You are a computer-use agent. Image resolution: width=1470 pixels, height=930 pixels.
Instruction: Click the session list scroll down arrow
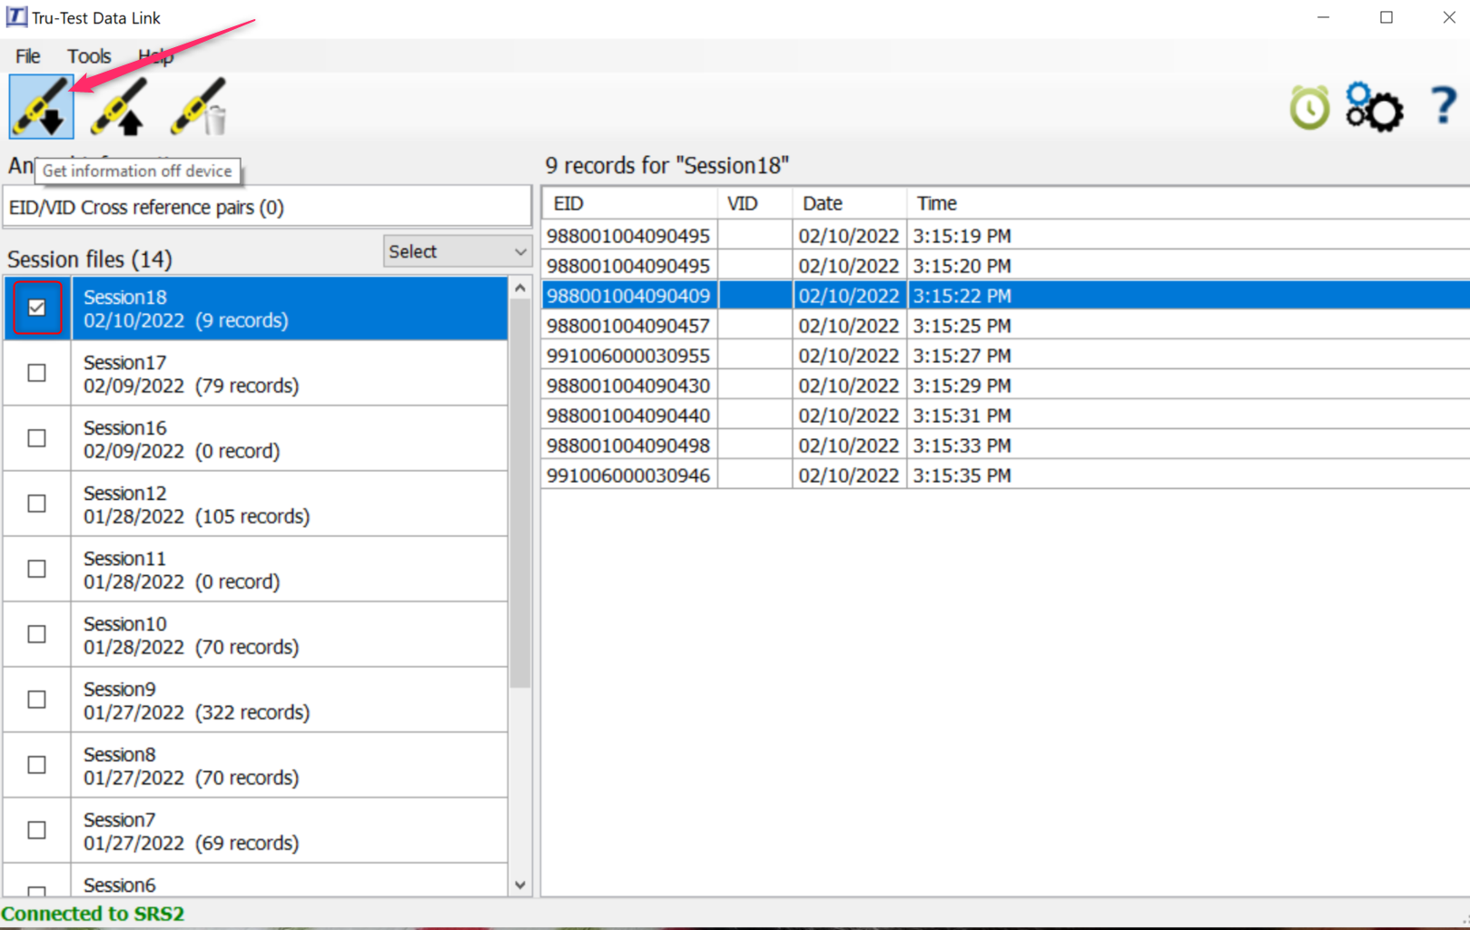click(x=520, y=886)
